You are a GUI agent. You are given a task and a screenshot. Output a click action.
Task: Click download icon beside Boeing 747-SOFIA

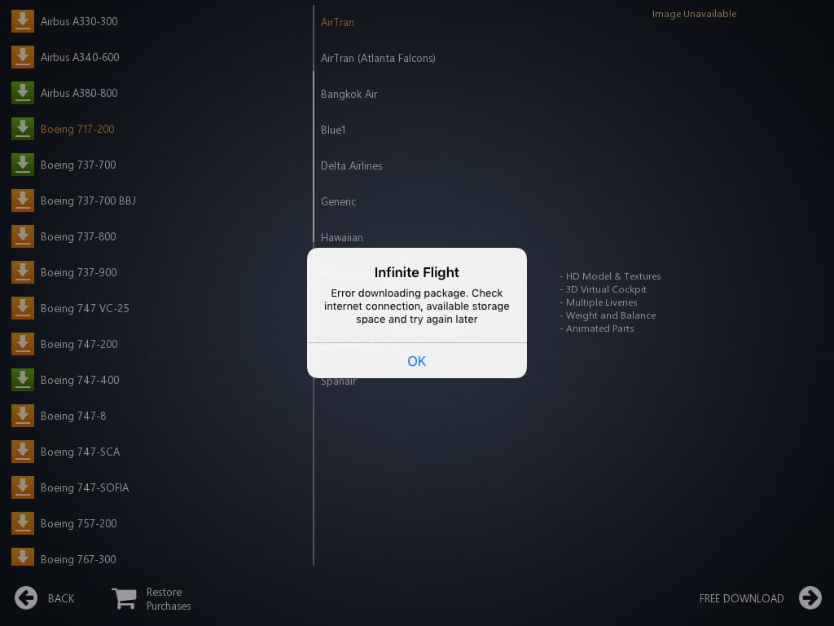click(x=22, y=487)
